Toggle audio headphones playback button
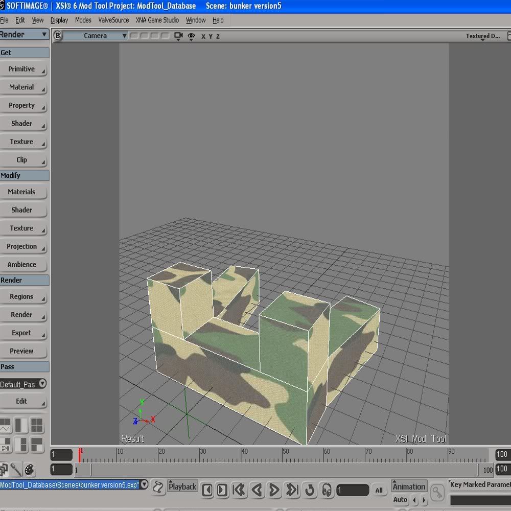 point(327,490)
